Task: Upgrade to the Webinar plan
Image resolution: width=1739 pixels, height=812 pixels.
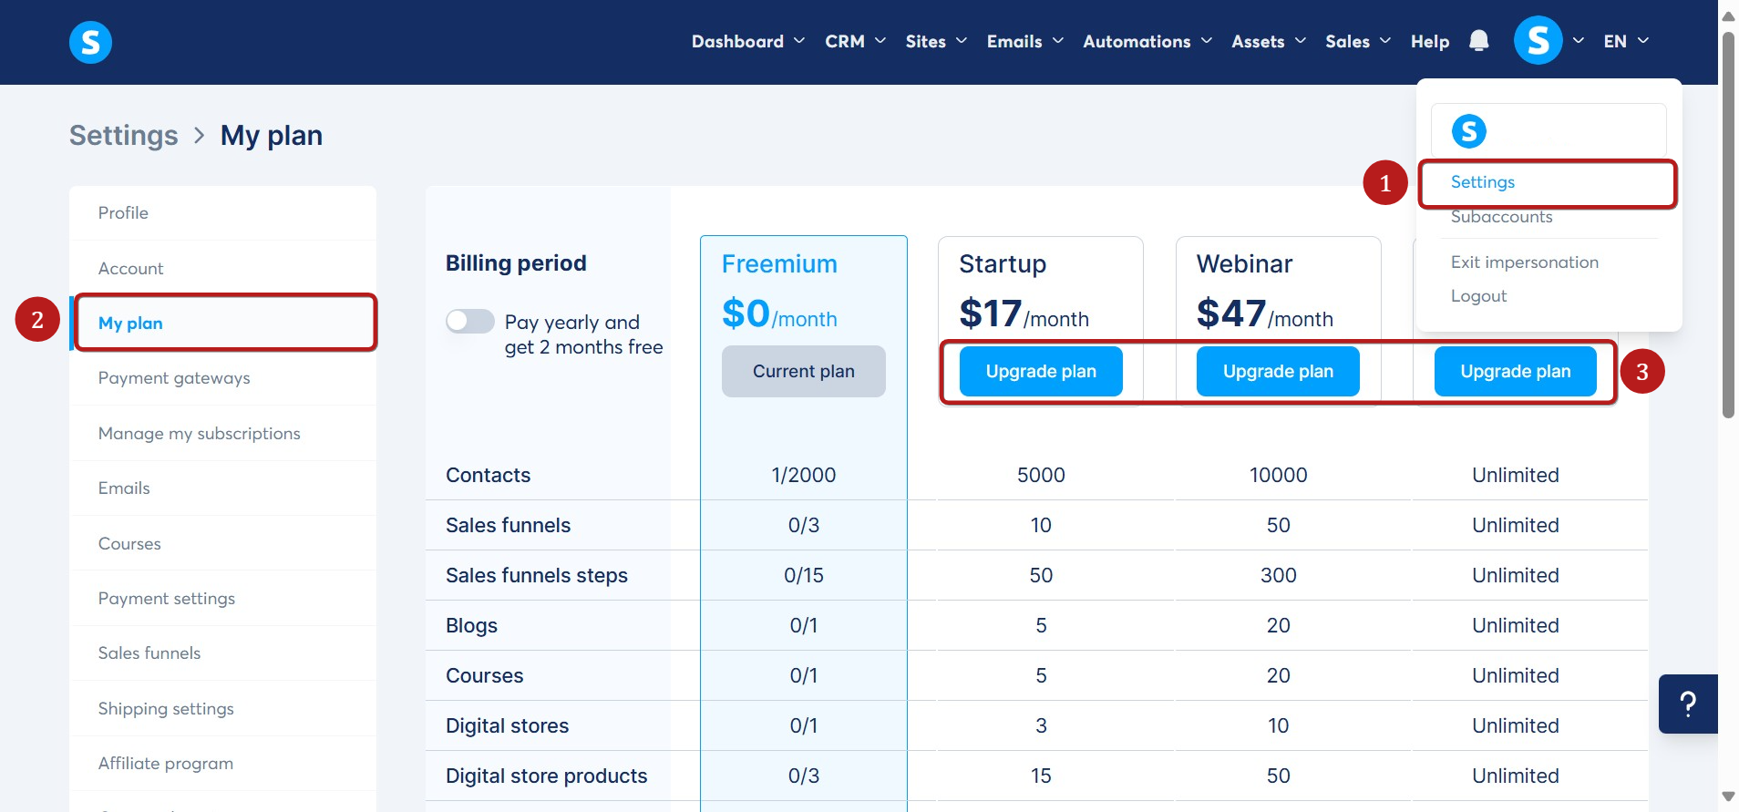Action: pos(1278,372)
